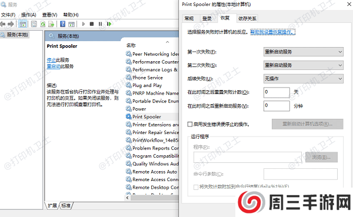This screenshot has height=217, width=353.
Task: Click the 停止 this service link
Action: (51, 60)
